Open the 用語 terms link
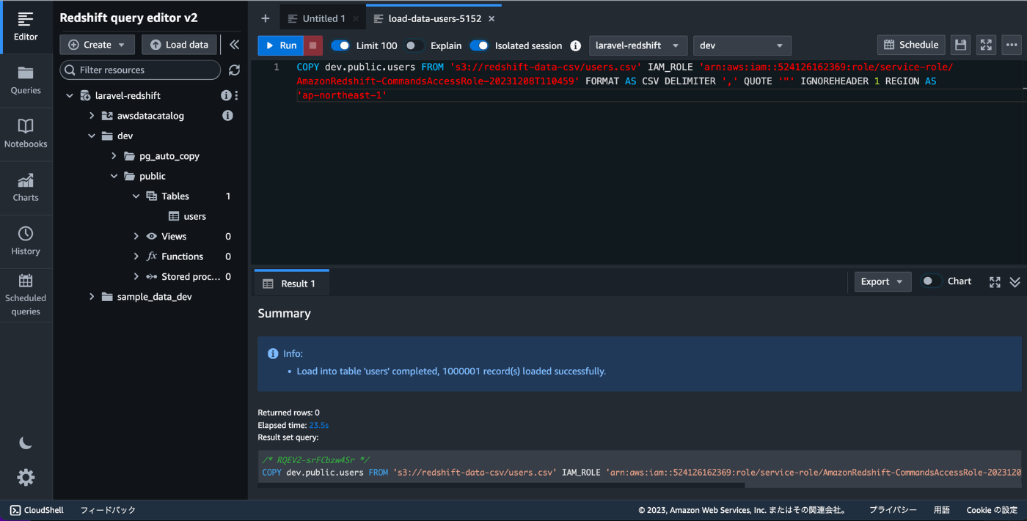This screenshot has width=1027, height=521. click(942, 510)
